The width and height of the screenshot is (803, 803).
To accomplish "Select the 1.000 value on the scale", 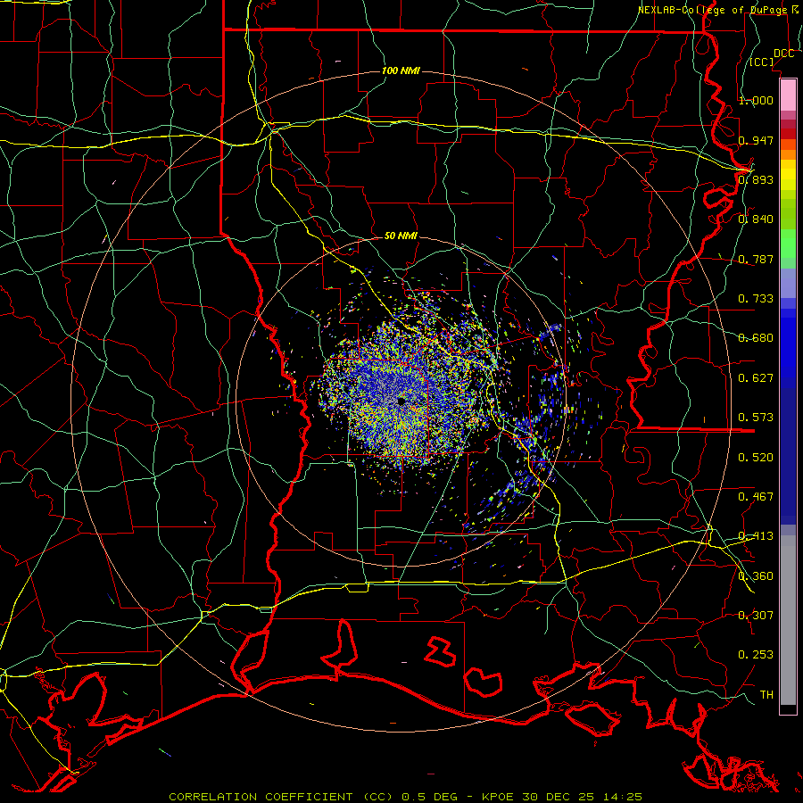I will point(756,100).
